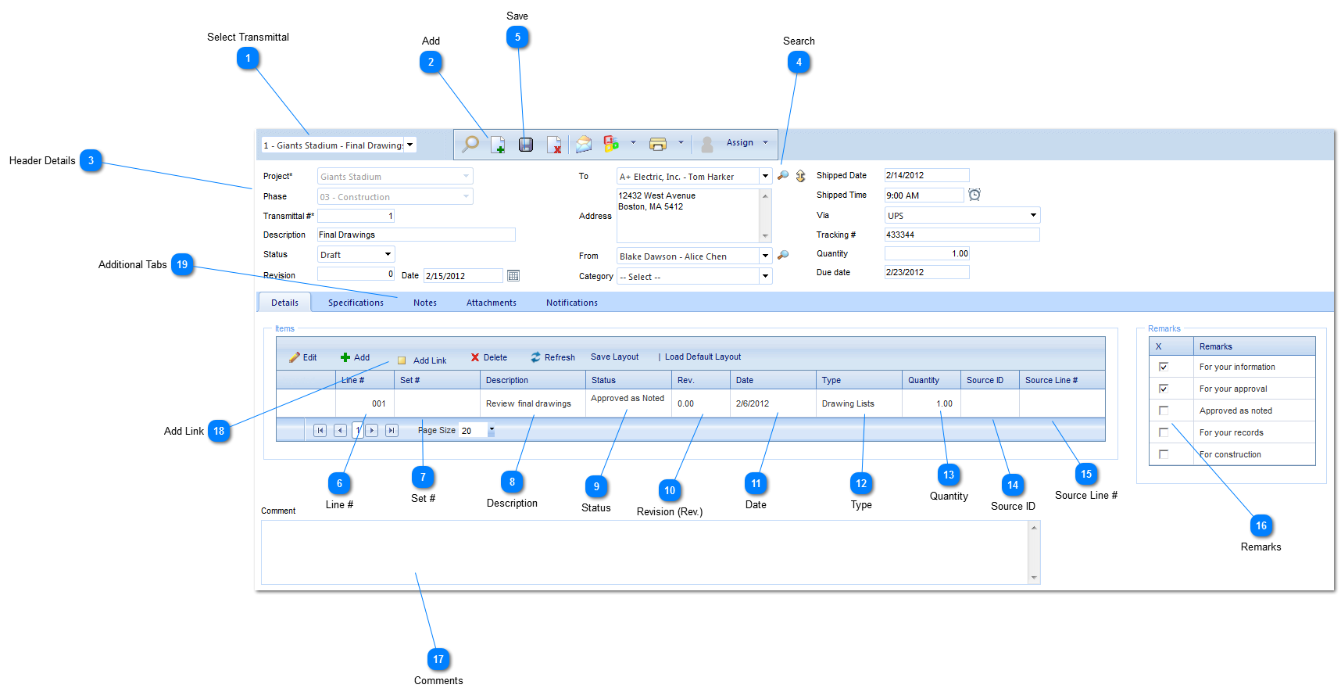Search contacts next to the From field
This screenshot has width=1341, height=699.
point(783,256)
